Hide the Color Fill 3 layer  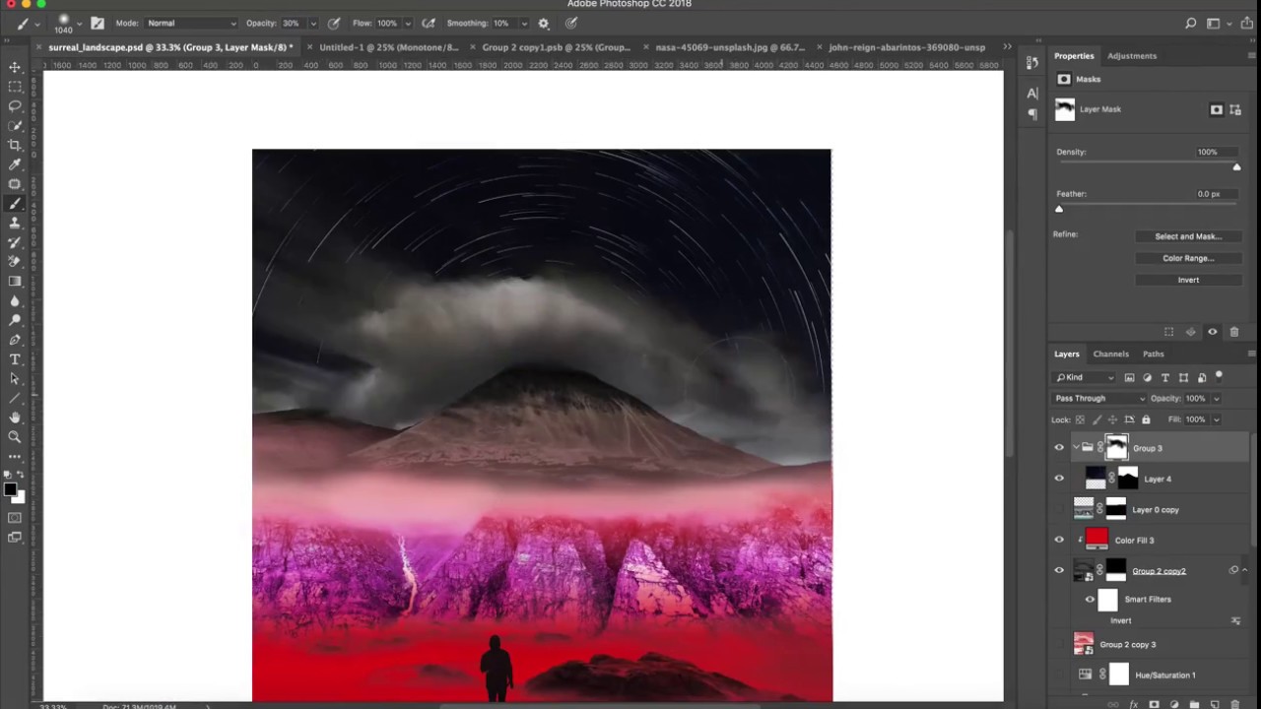click(1059, 540)
